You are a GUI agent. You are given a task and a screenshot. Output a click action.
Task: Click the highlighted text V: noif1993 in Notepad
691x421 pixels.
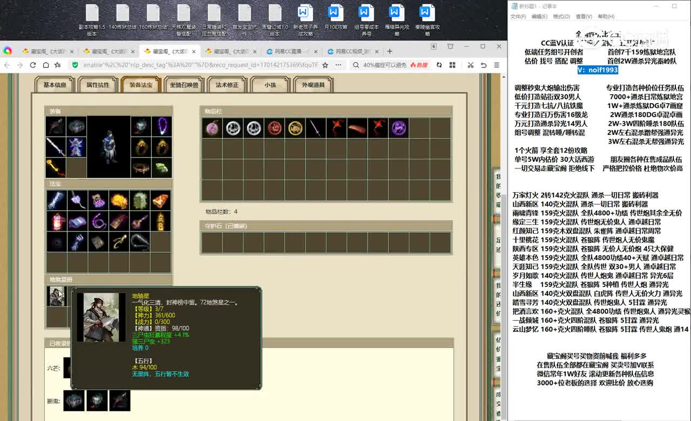tap(598, 70)
